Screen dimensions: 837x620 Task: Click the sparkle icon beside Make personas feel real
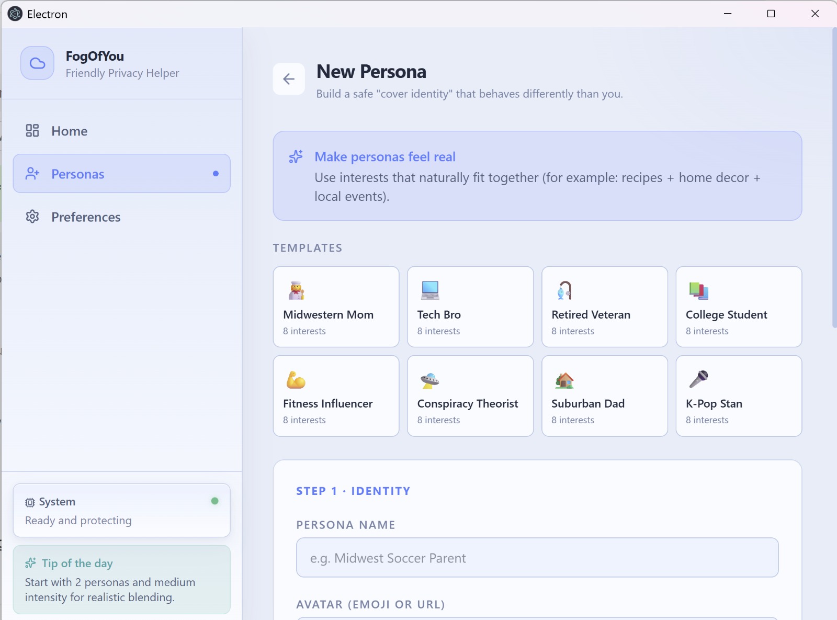point(296,156)
